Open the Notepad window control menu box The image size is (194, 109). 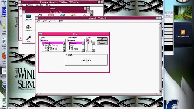(37, 18)
